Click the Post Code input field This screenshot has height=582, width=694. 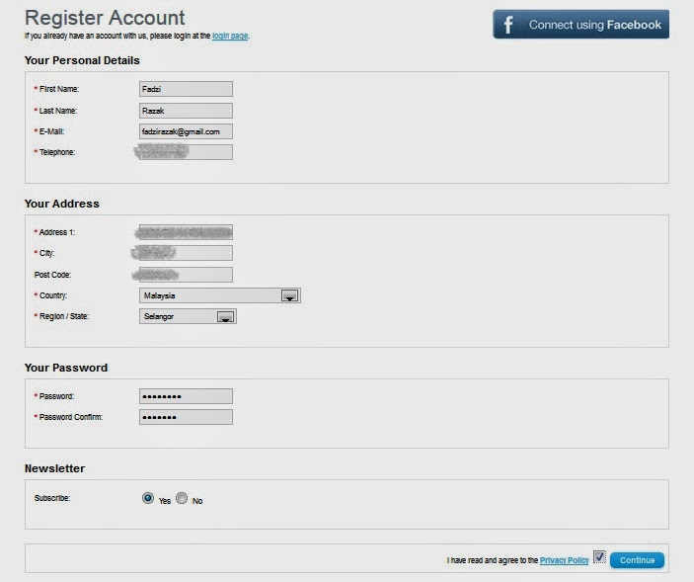pos(186,275)
